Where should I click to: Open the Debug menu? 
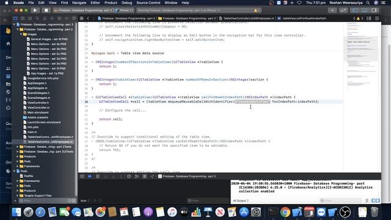(126, 2)
